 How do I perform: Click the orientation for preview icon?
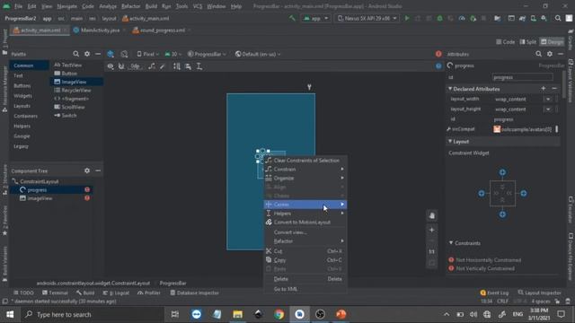pos(124,54)
